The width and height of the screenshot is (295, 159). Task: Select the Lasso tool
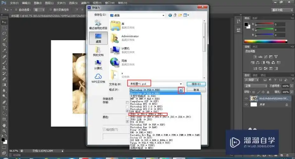(x=4, y=33)
